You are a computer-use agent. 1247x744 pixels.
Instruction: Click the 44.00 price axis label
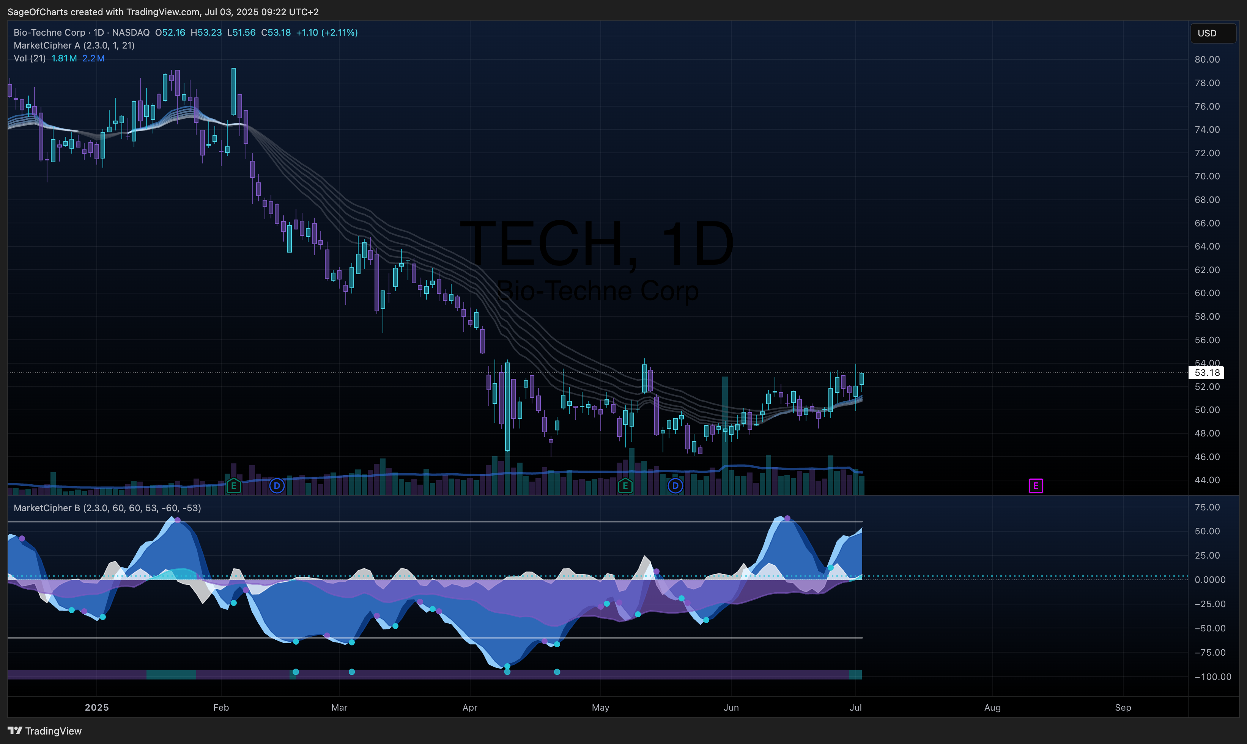(1207, 480)
